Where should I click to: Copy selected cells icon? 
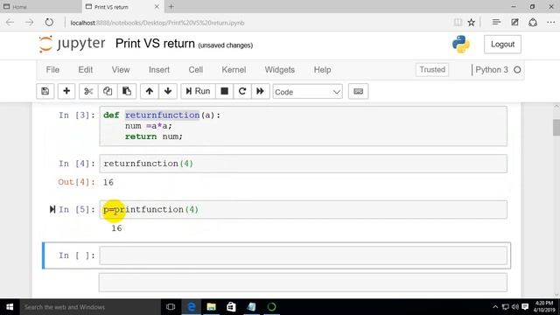108,91
